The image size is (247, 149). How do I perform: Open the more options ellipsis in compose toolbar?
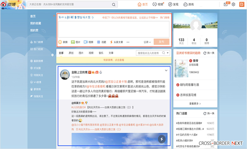(x=128, y=42)
